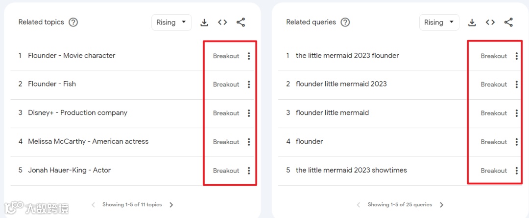
Task: Go to next page of related queries
Action: [x=442, y=205]
